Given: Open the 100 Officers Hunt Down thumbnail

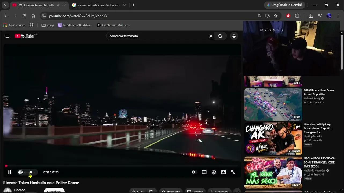Looking at the screenshot, I should click(273, 104).
